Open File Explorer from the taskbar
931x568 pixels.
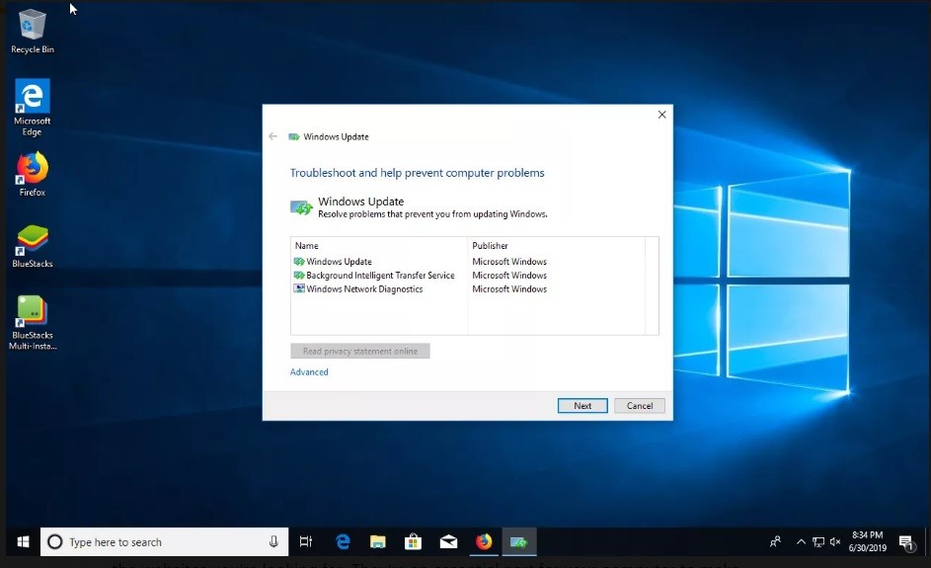click(377, 541)
